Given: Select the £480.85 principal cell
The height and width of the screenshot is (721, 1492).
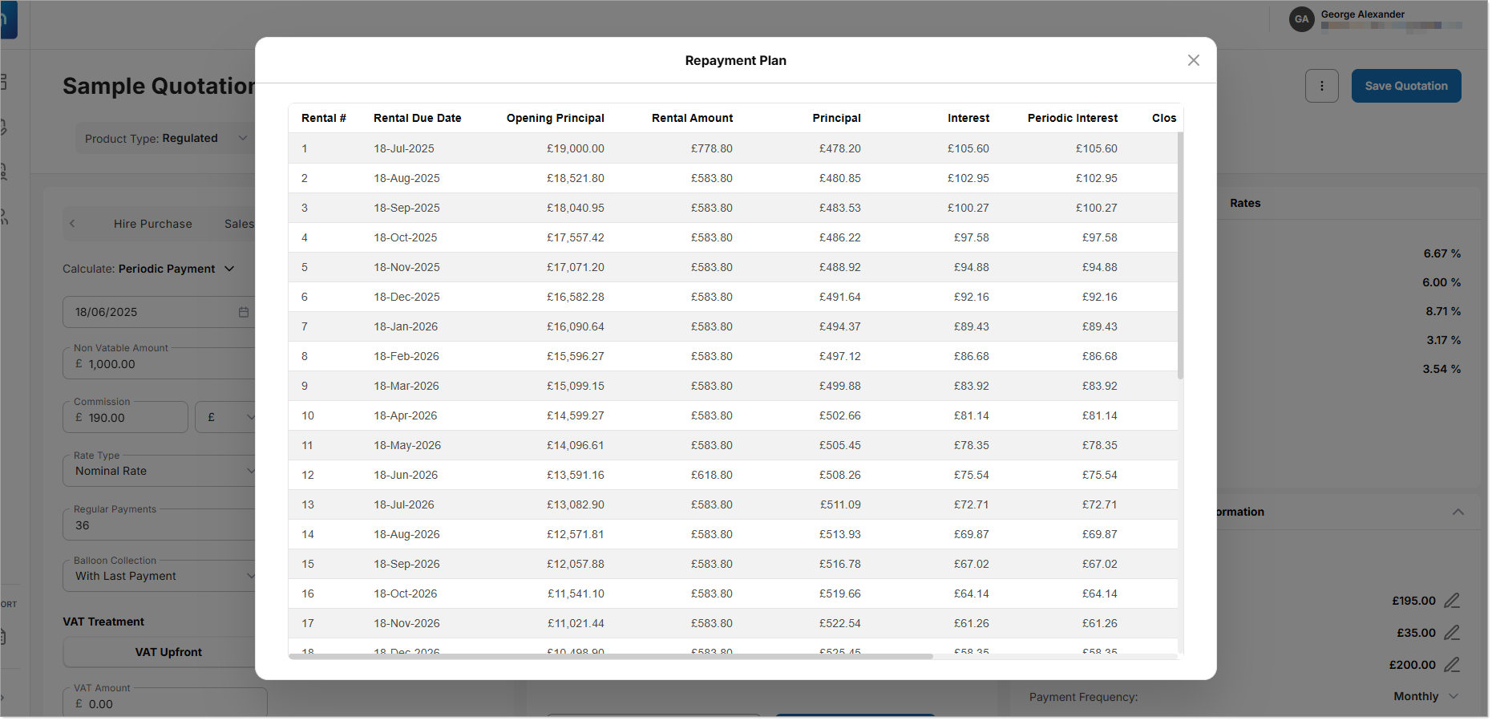Looking at the screenshot, I should click(839, 178).
